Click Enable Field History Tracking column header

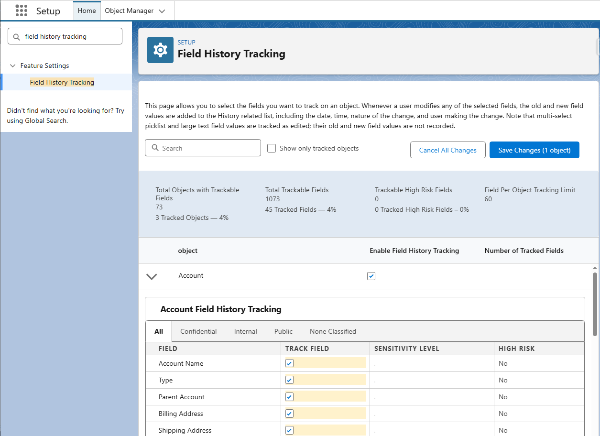pos(415,251)
